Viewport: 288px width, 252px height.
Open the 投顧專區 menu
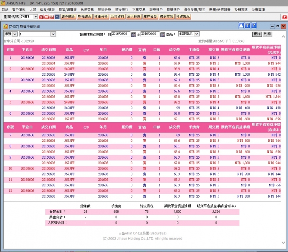(x=241, y=10)
